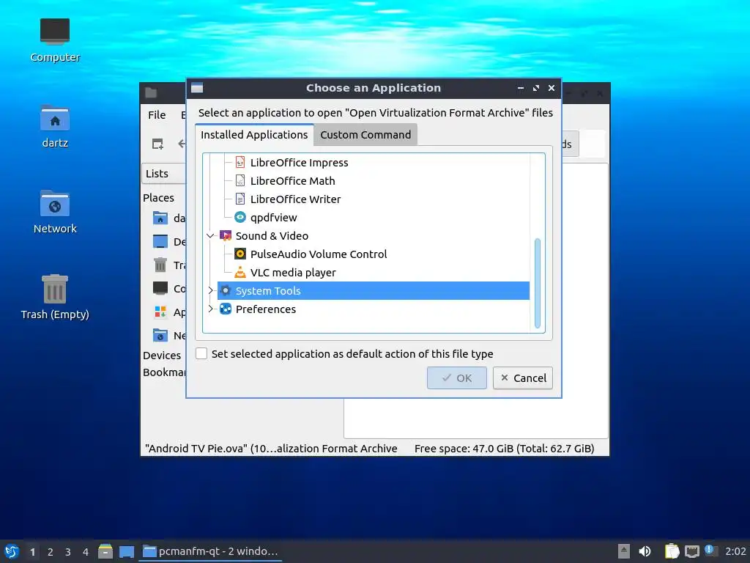Click the Sound & Video category icon
Screen dimensions: 750x563
[226, 235]
